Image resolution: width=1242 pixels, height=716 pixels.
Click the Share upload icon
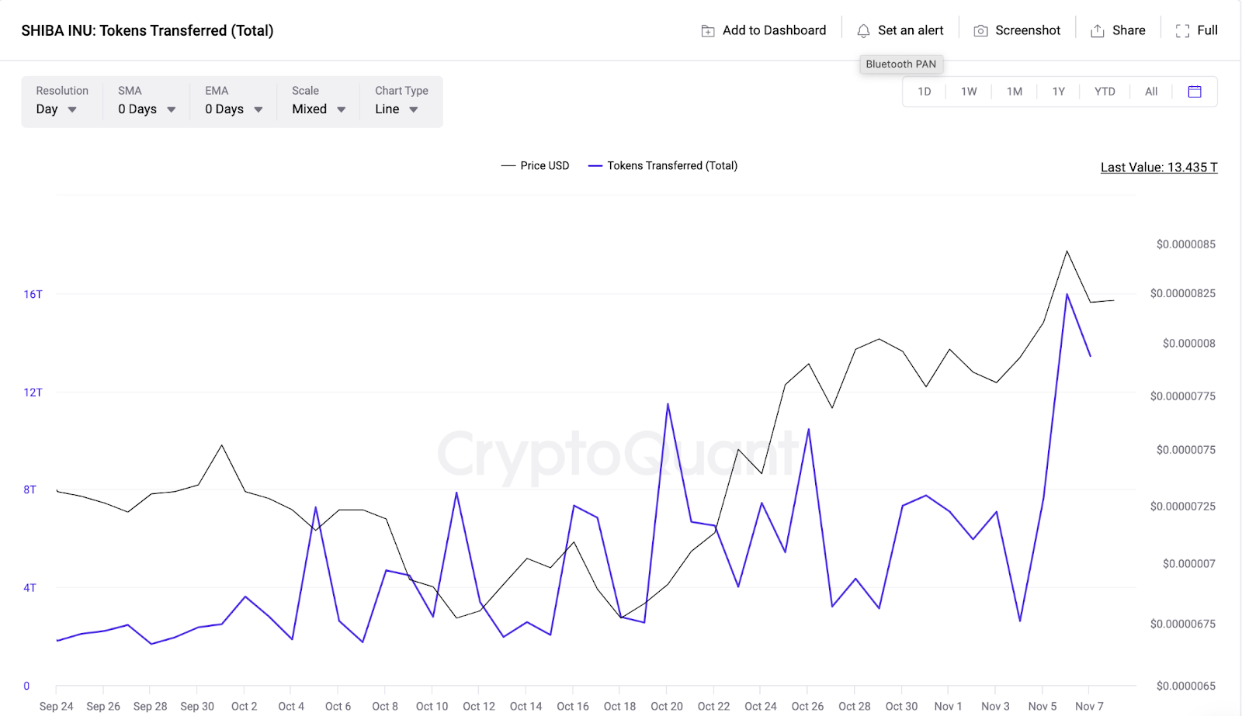(1097, 31)
